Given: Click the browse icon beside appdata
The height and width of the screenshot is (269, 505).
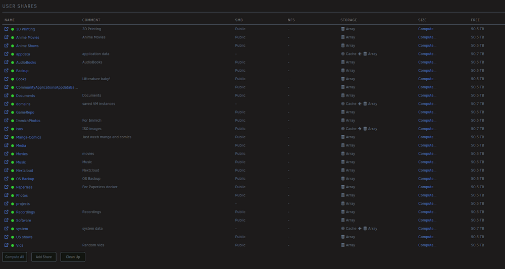Looking at the screenshot, I should 6,54.
